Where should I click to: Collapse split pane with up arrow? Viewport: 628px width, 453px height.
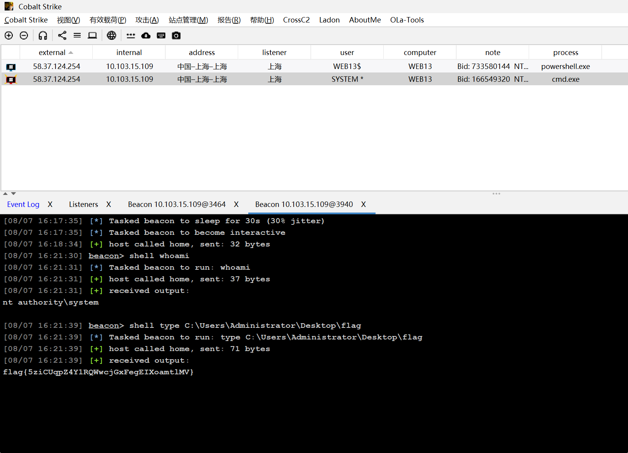click(5, 193)
